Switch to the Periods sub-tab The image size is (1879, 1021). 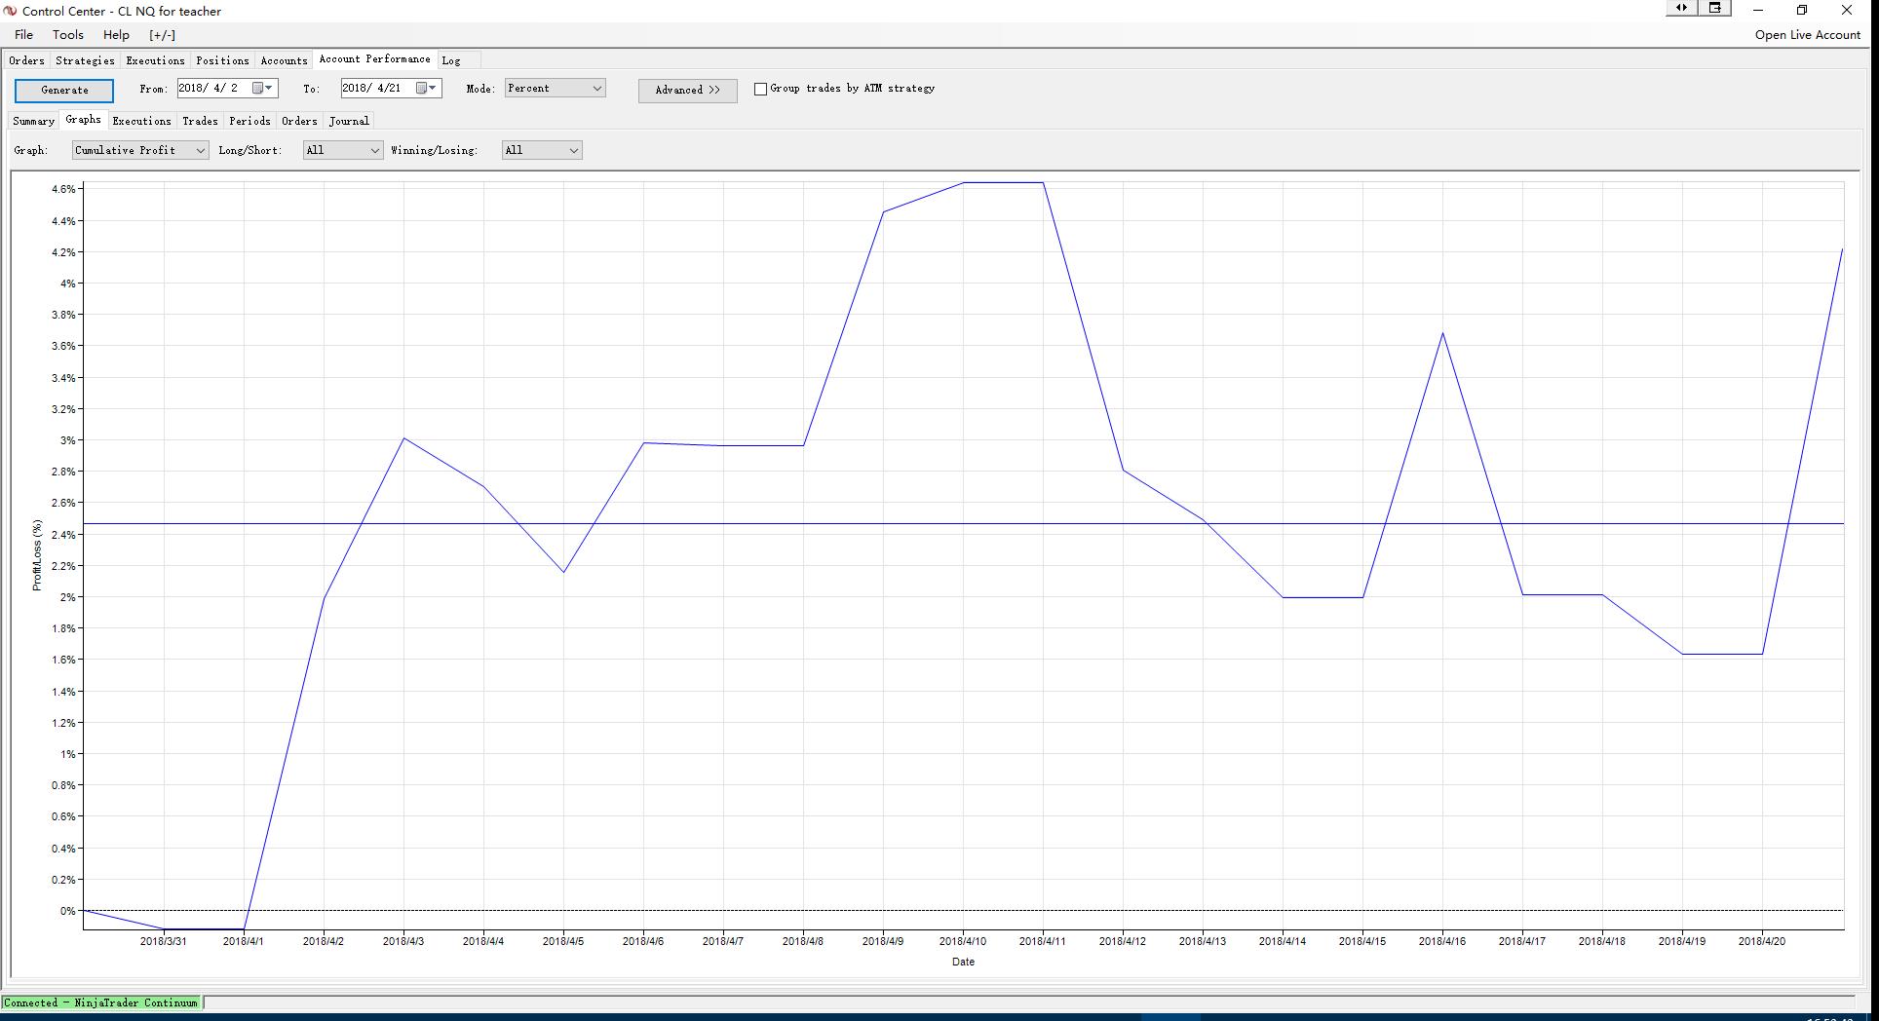pos(249,121)
